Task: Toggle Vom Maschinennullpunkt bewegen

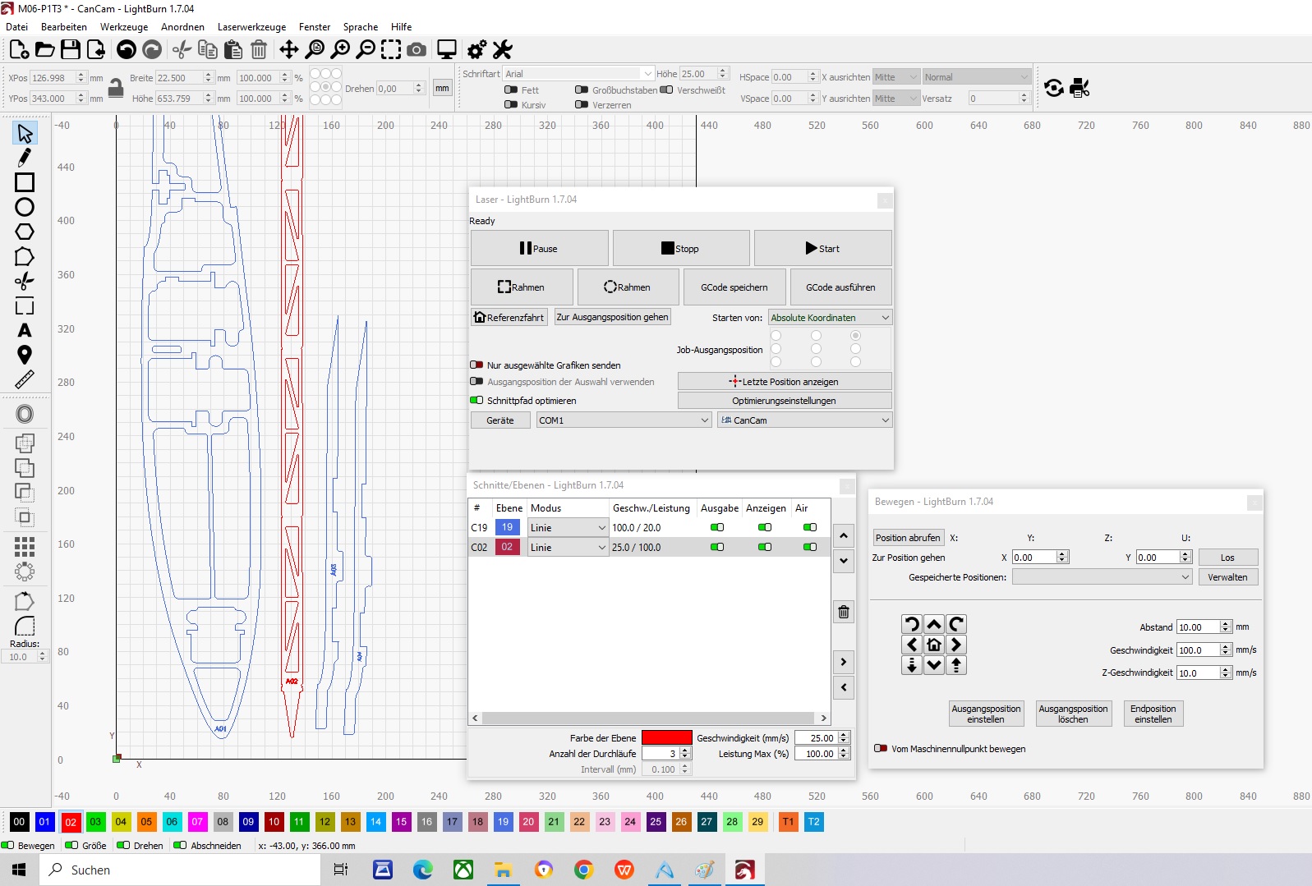Action: pyautogui.click(x=881, y=749)
